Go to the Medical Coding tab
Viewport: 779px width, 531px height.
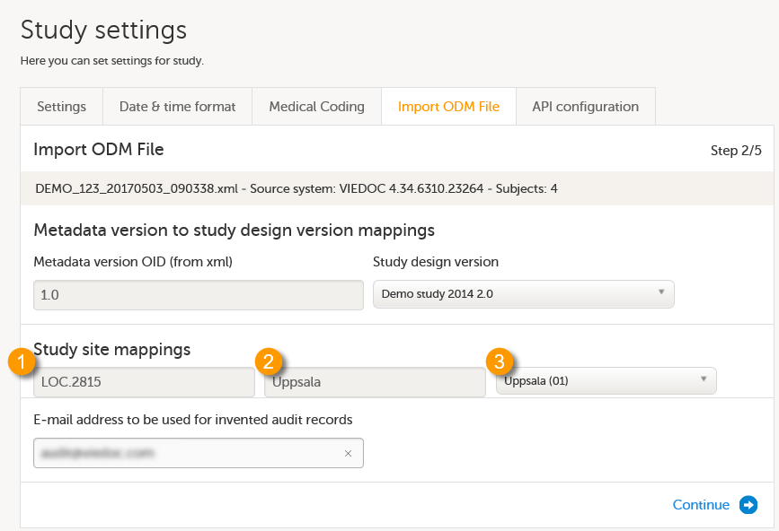(x=316, y=107)
